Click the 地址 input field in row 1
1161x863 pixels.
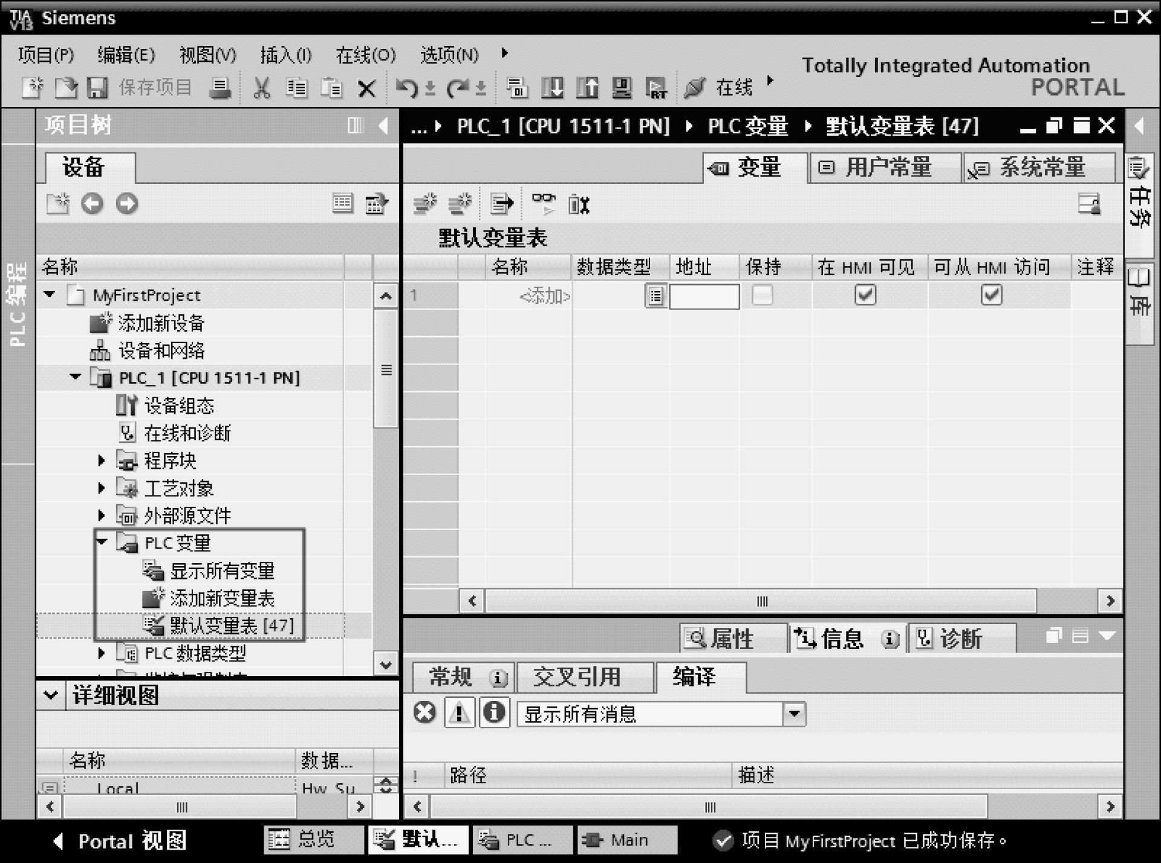704,296
